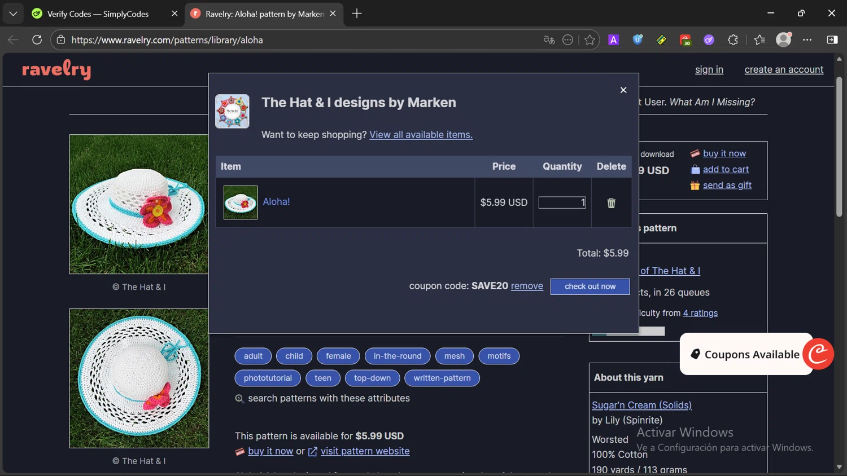Open a new browser tab
Image resolution: width=847 pixels, height=476 pixels.
tap(357, 14)
